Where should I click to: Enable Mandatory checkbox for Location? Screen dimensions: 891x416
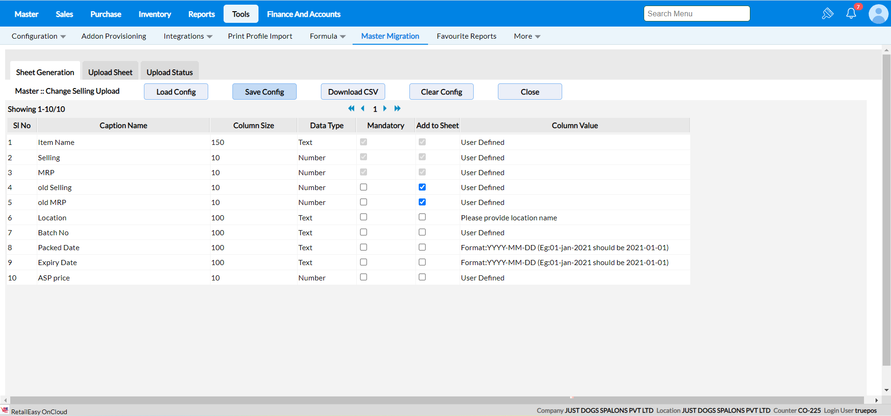[x=363, y=217]
